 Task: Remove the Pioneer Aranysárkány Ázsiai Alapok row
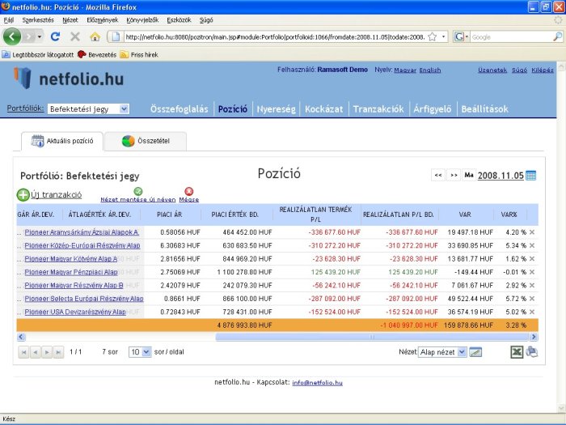coord(532,232)
